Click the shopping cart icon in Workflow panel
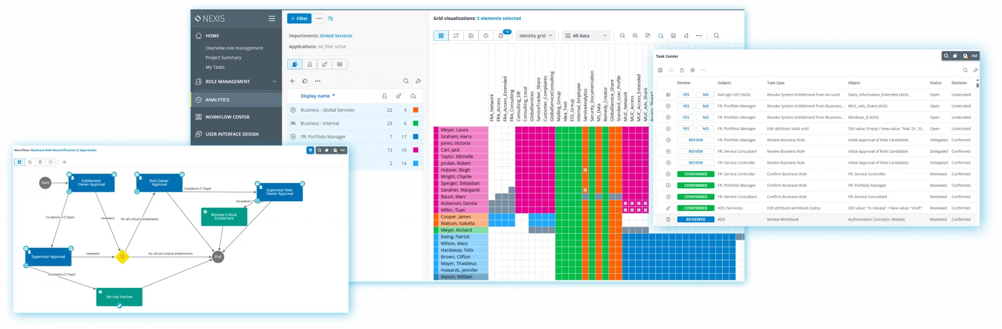 311,150
